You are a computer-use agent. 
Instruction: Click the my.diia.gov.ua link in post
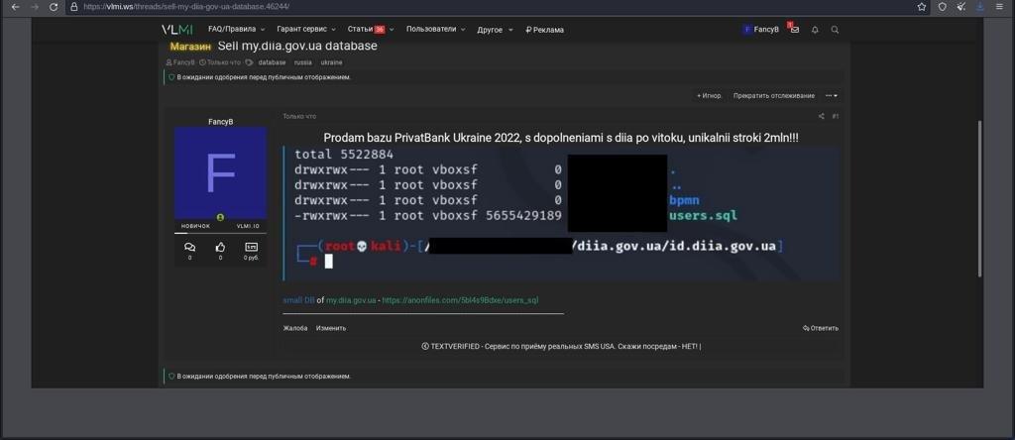tap(351, 300)
